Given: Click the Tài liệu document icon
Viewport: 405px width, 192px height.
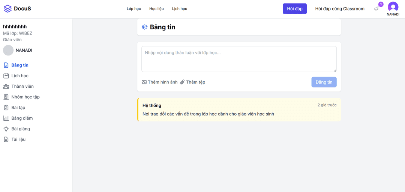Looking at the screenshot, I should click(x=6, y=139).
